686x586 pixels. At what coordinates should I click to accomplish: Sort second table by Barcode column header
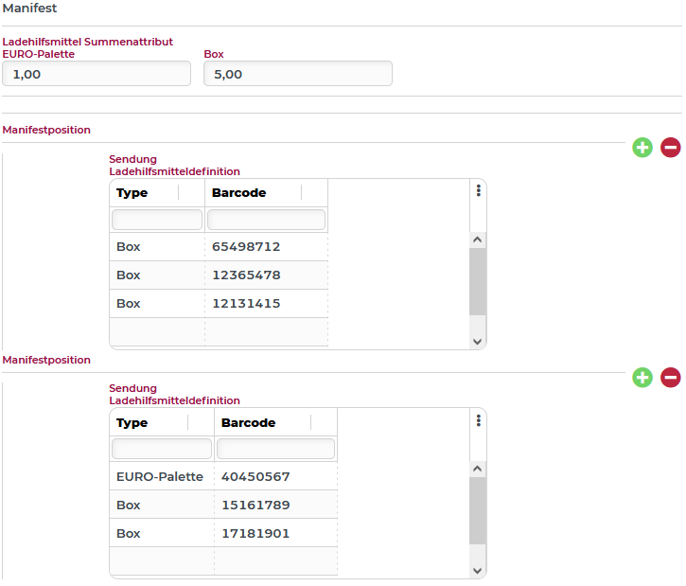click(x=248, y=423)
